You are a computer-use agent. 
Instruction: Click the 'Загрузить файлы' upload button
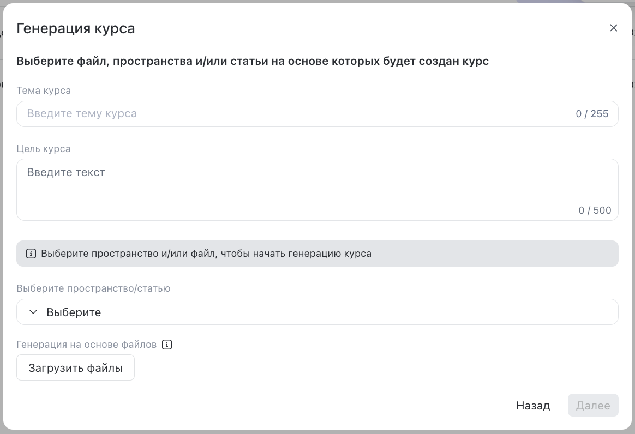(x=75, y=367)
